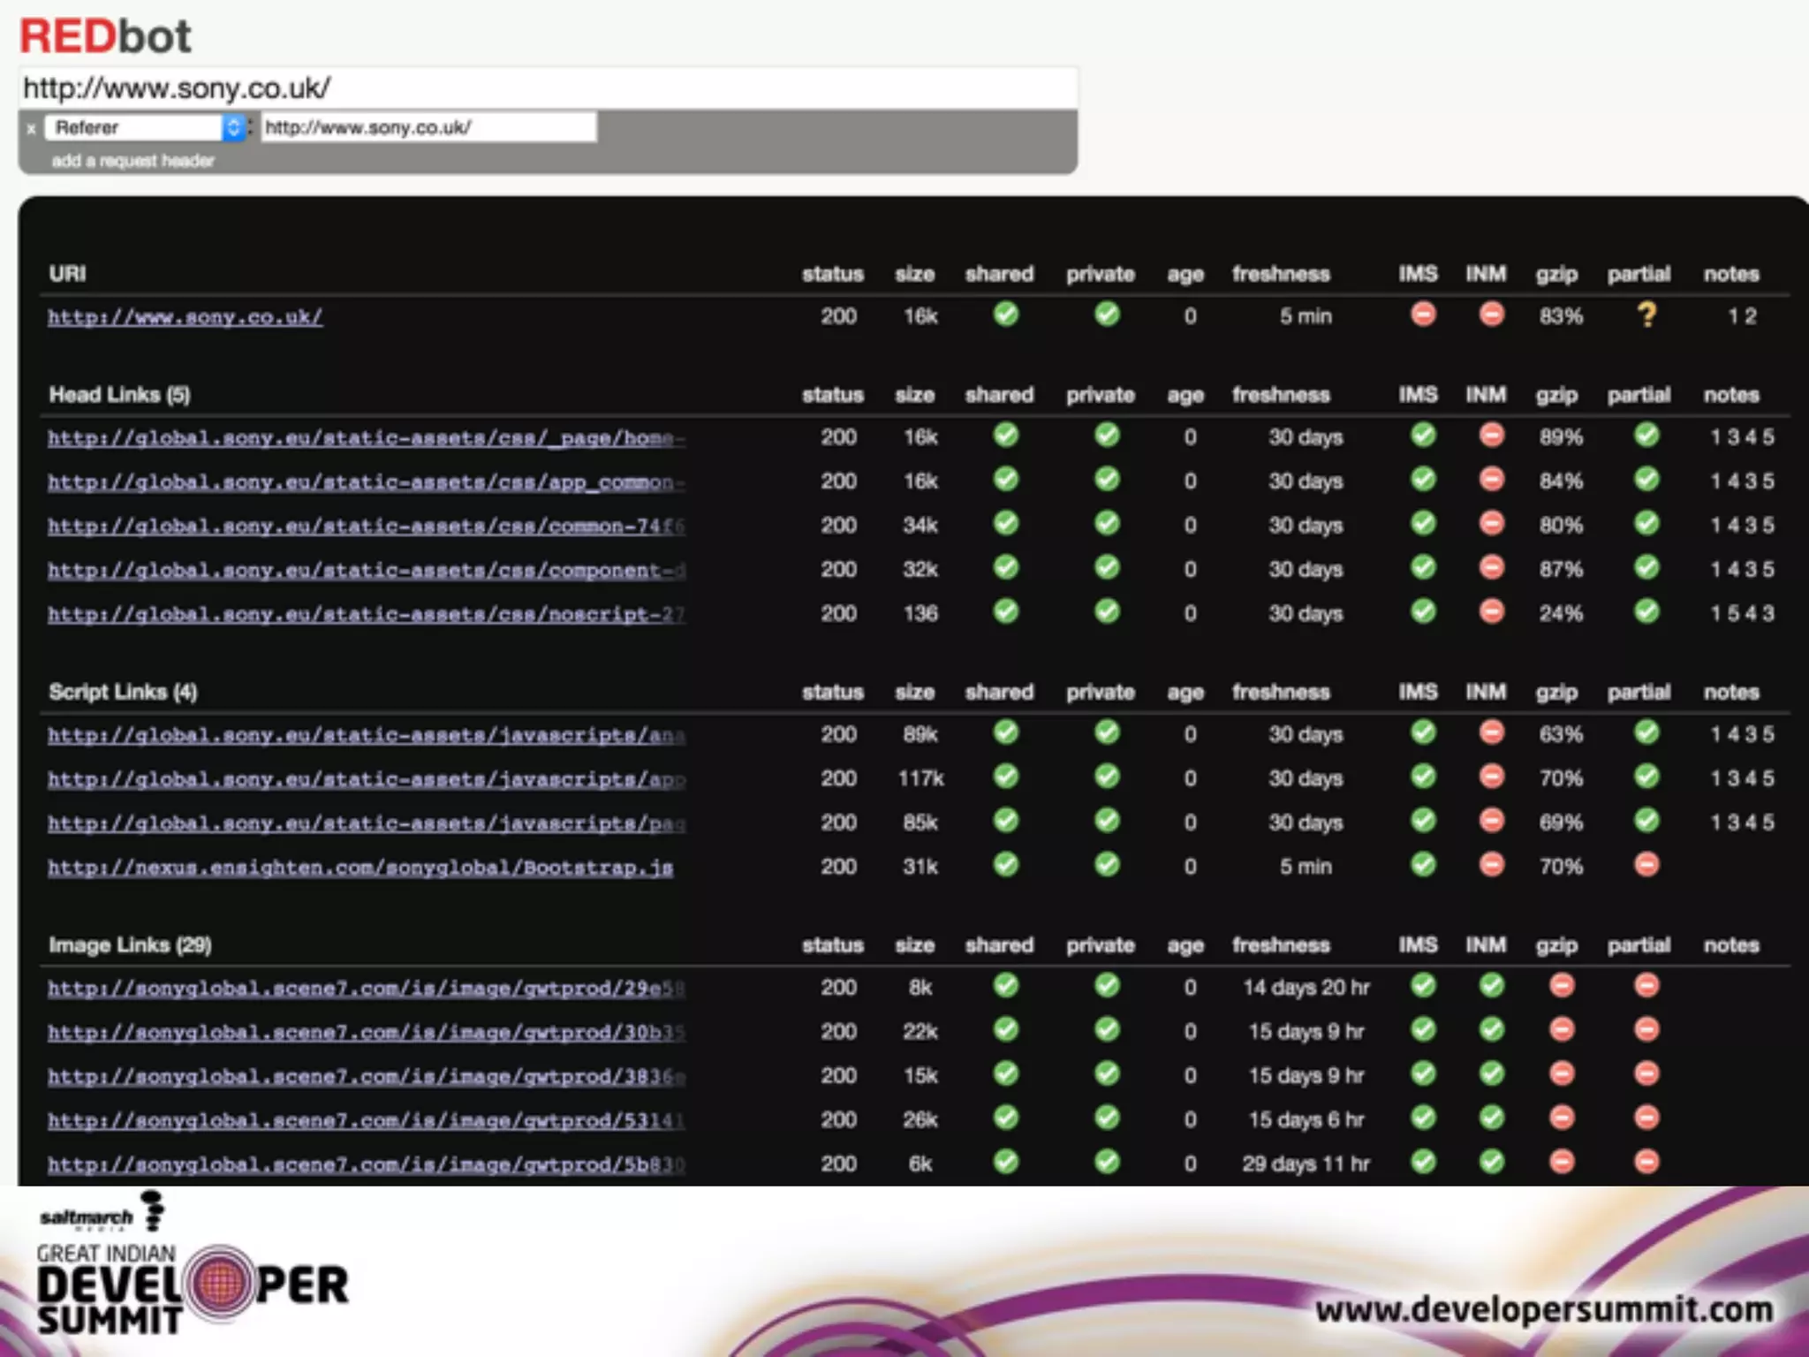Open the http://www.sony.co.uk/ result link
This screenshot has width=1809, height=1357.
(185, 317)
